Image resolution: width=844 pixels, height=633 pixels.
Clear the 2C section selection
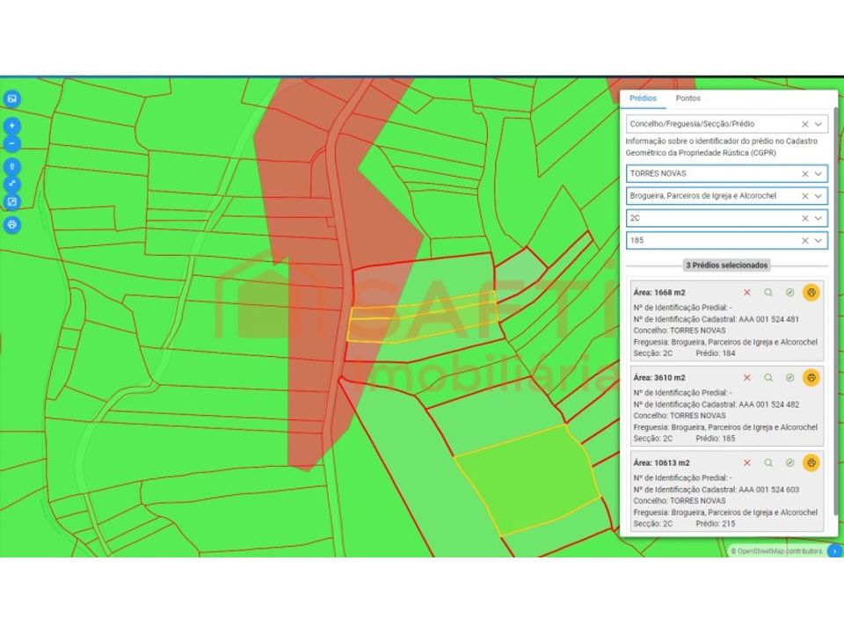(804, 218)
